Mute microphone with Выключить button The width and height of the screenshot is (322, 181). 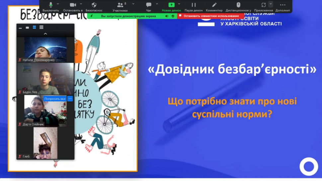click(x=51, y=7)
